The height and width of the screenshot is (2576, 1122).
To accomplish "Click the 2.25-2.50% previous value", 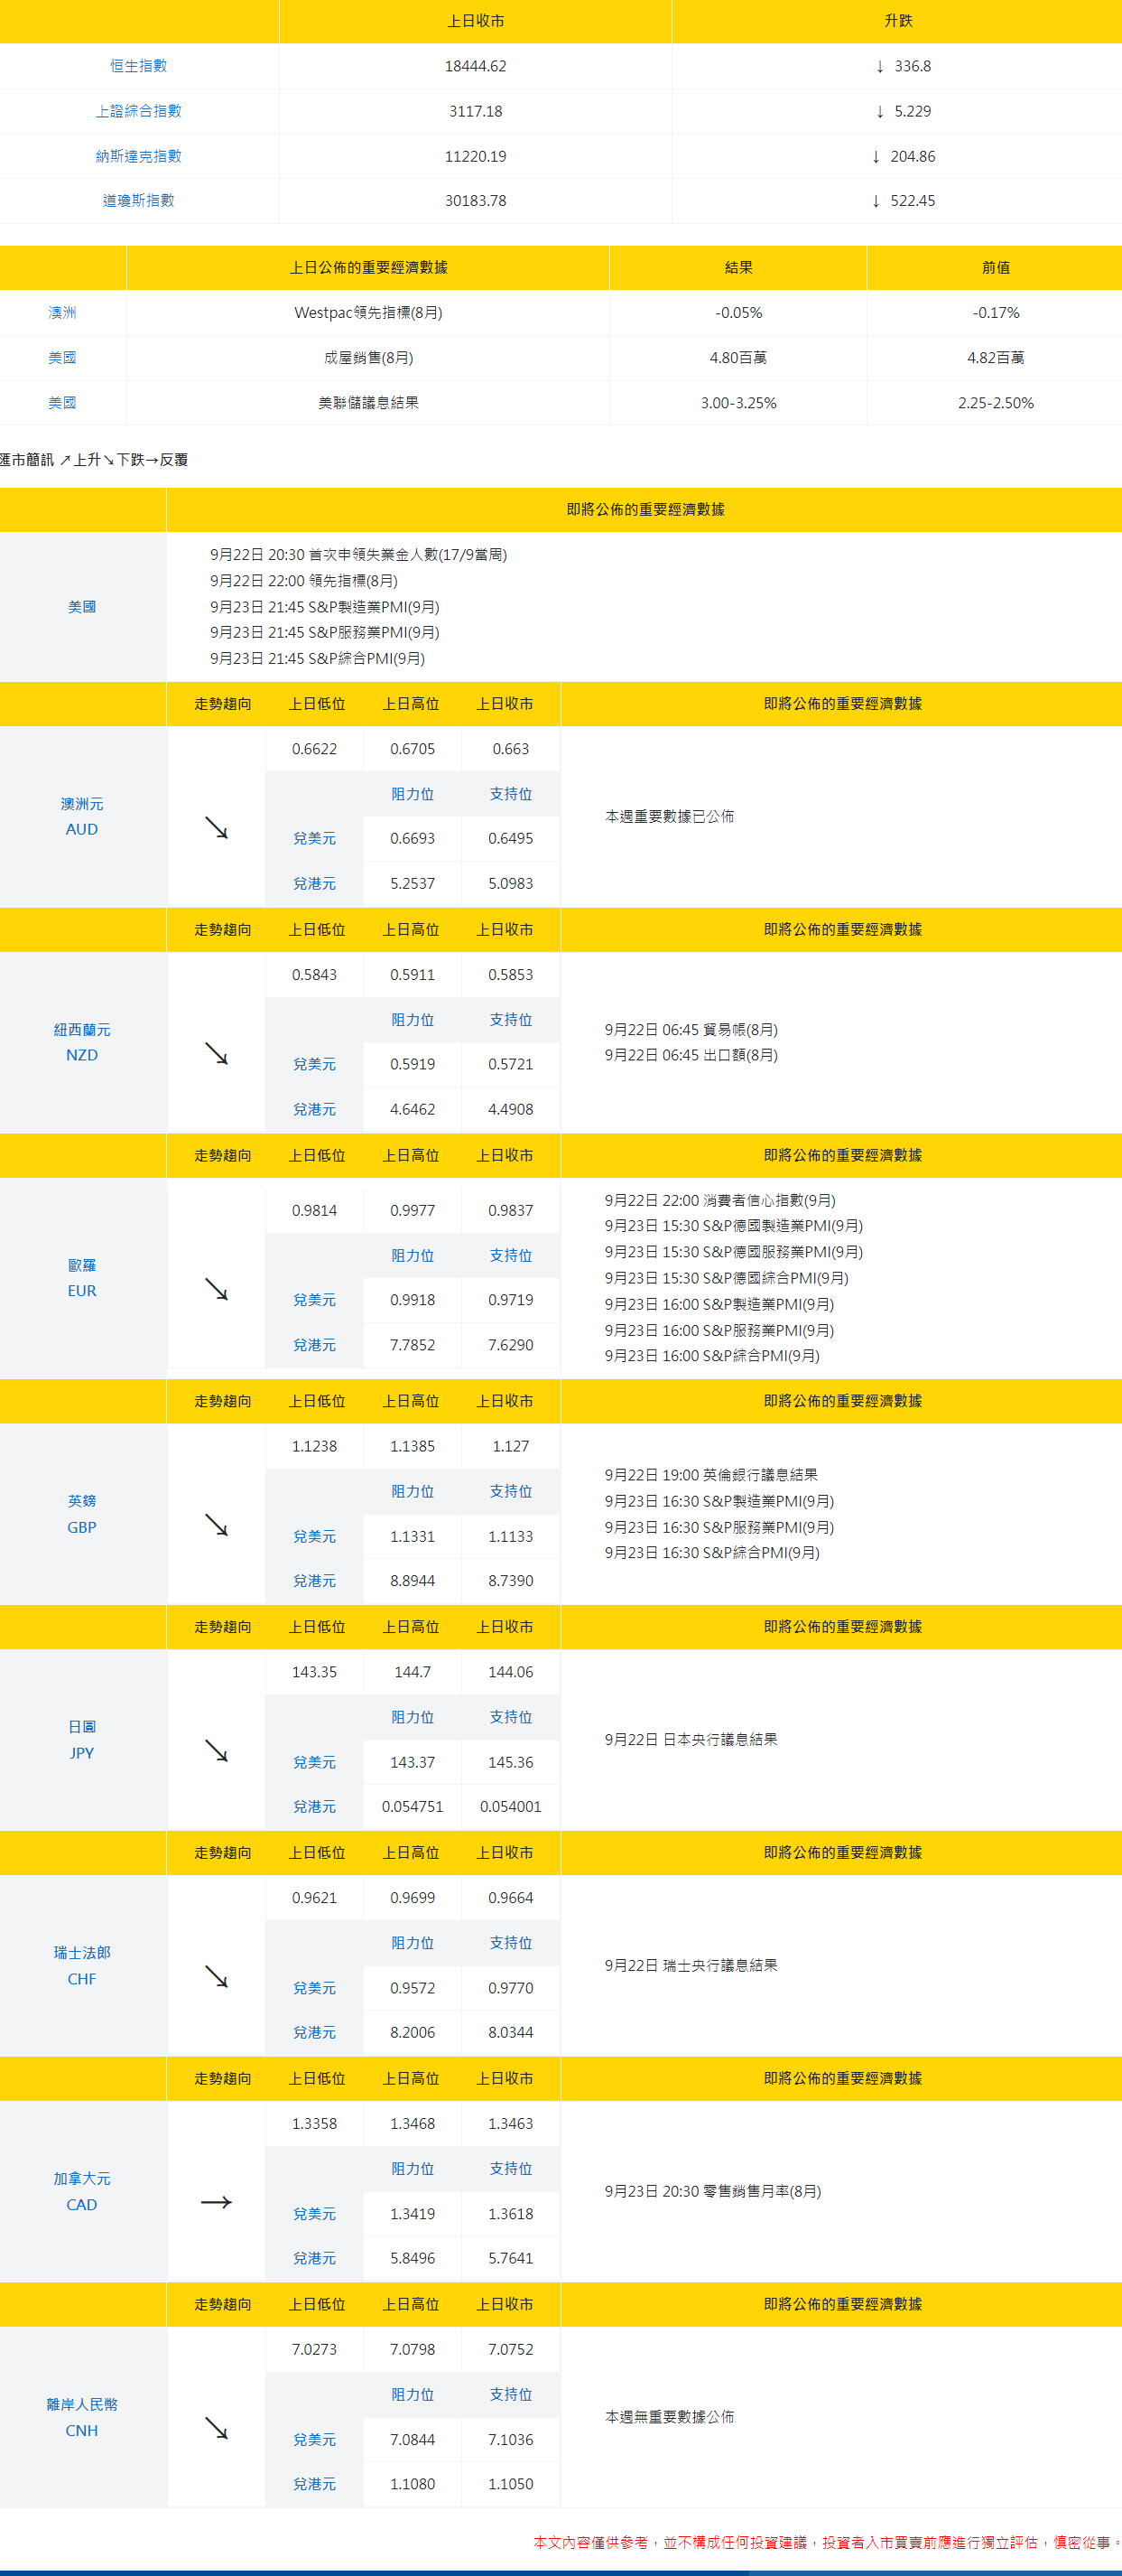I will pos(997,403).
